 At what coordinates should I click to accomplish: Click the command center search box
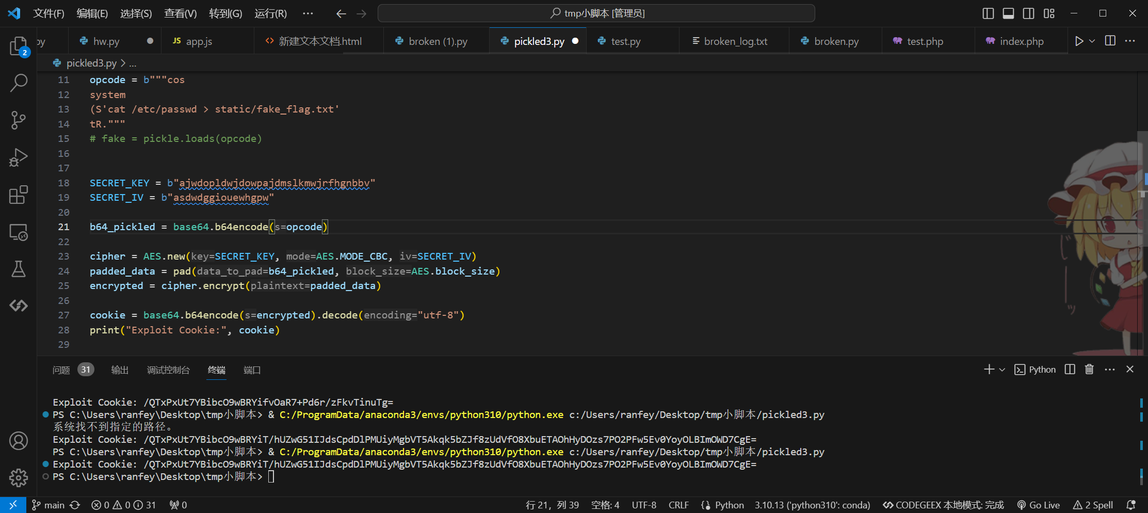point(596,13)
